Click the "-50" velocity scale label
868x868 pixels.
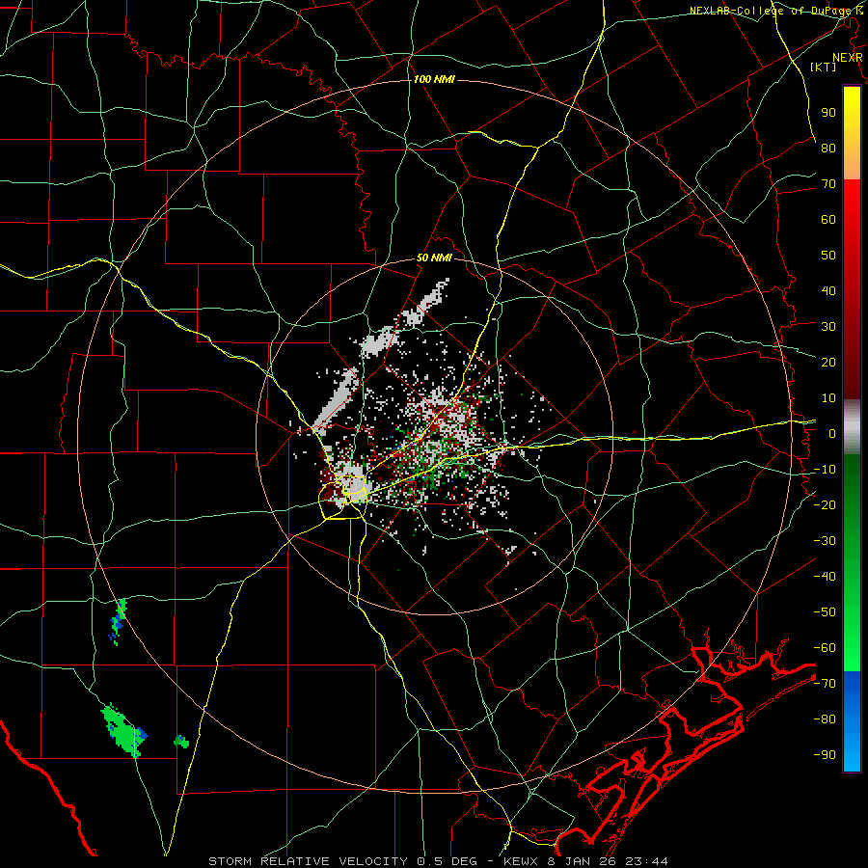(825, 611)
